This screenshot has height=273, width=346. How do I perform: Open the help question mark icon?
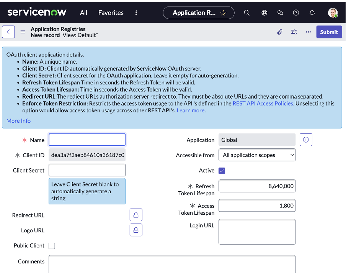[296, 13]
